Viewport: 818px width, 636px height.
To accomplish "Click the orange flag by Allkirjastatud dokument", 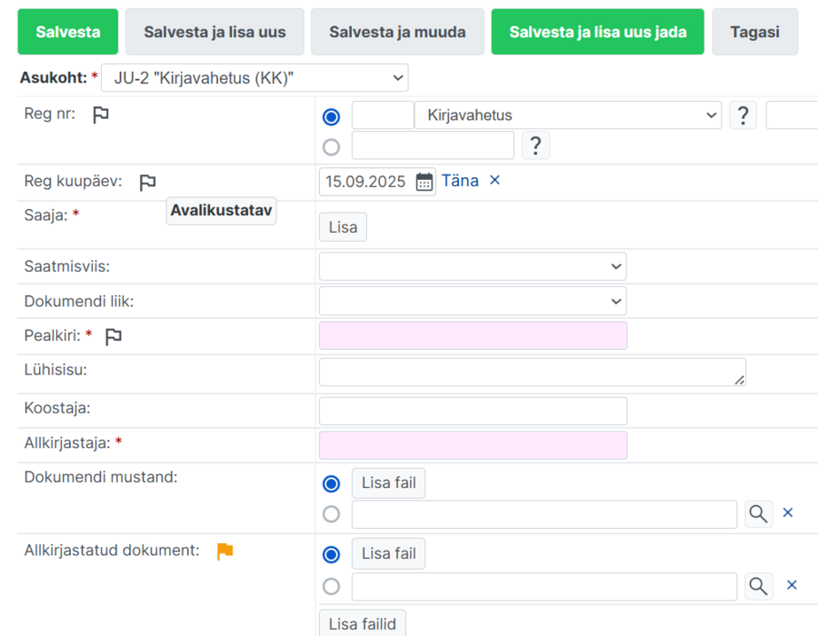I will pos(224,551).
